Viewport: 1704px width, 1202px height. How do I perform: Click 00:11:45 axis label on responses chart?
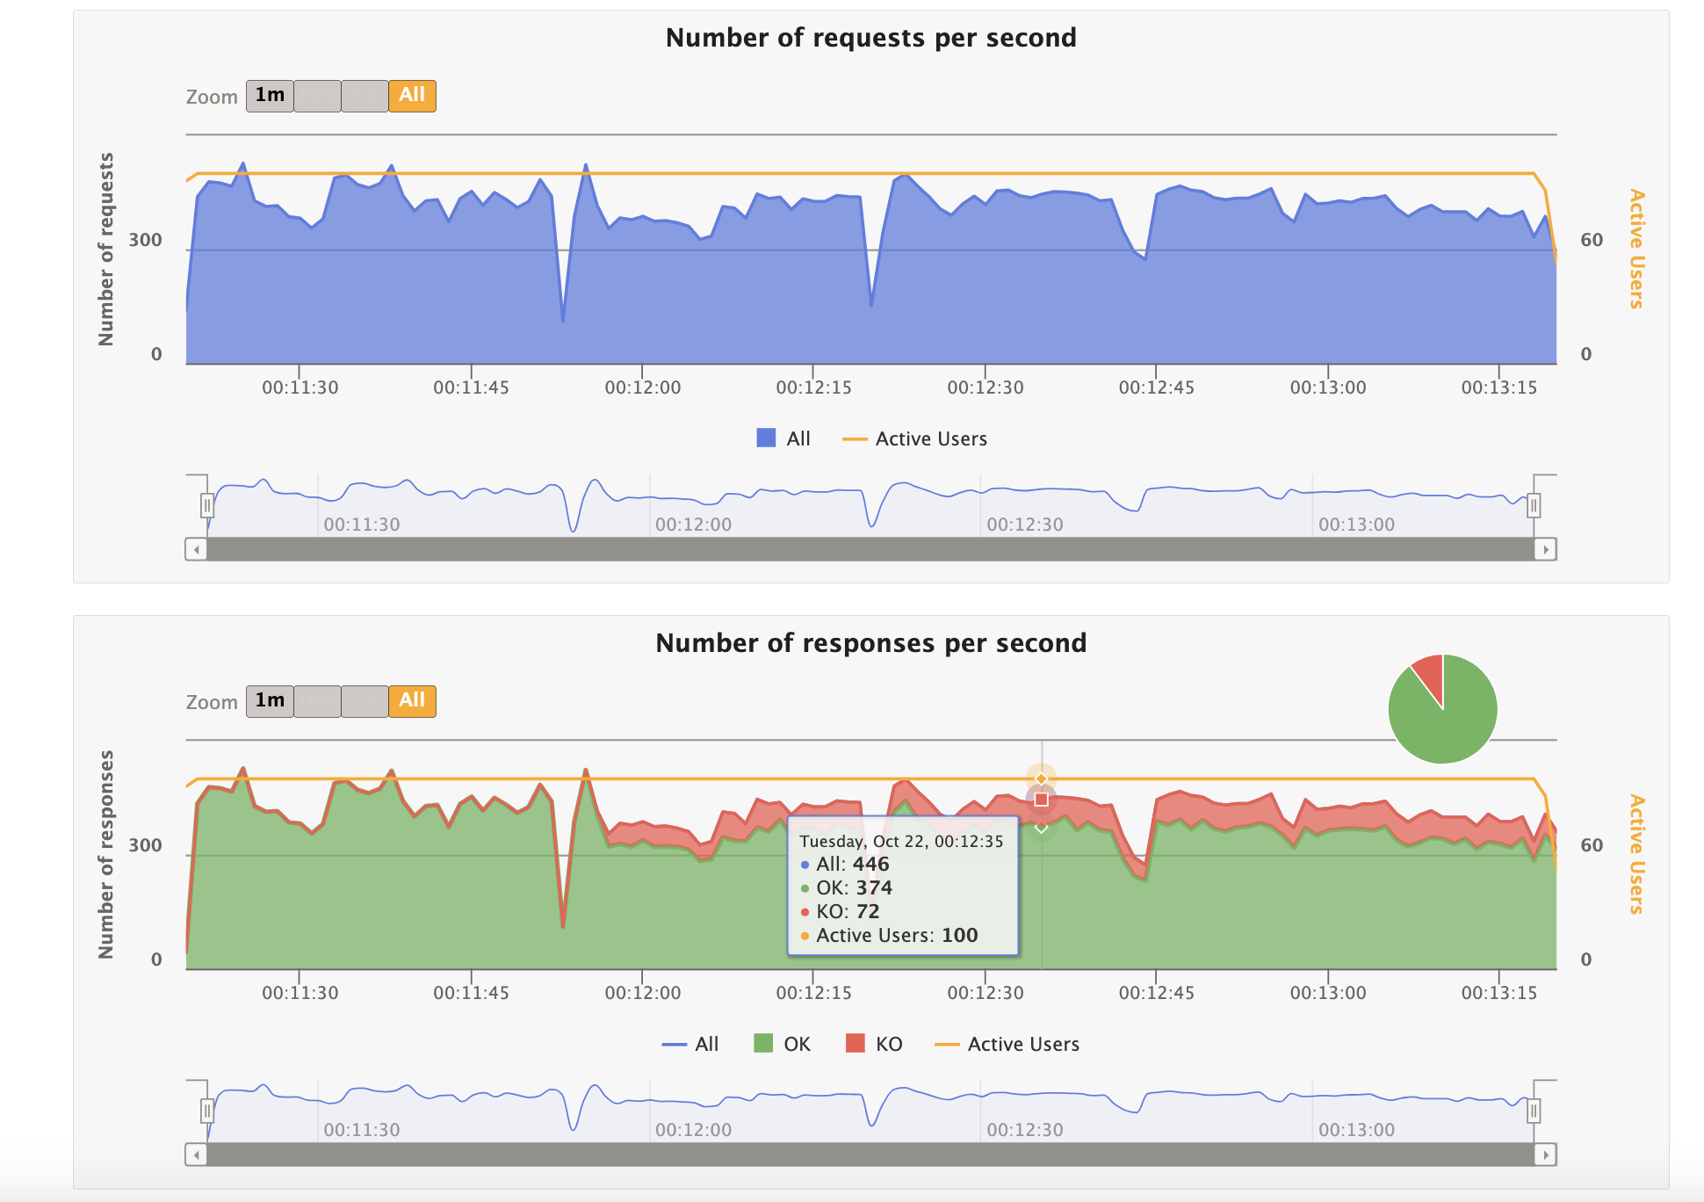(471, 993)
